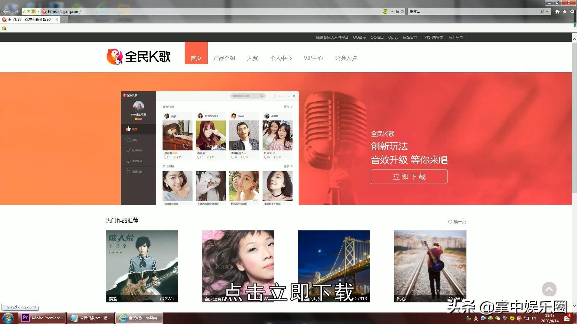Click the show desktop strip at taskbar end
The height and width of the screenshot is (324, 577).
pos(575,318)
